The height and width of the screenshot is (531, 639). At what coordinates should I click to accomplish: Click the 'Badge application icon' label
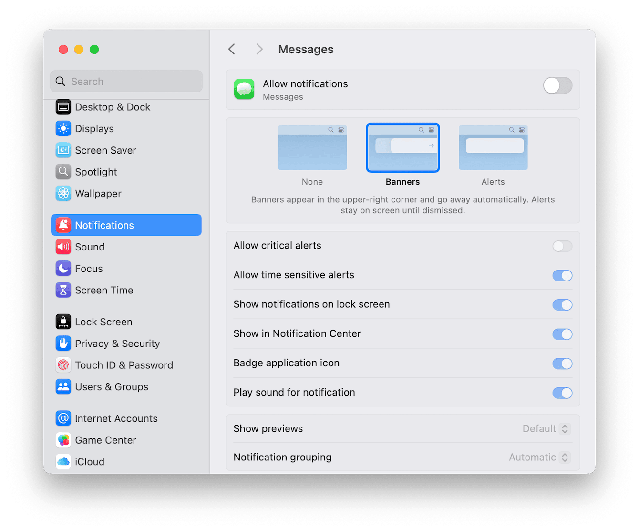point(287,363)
